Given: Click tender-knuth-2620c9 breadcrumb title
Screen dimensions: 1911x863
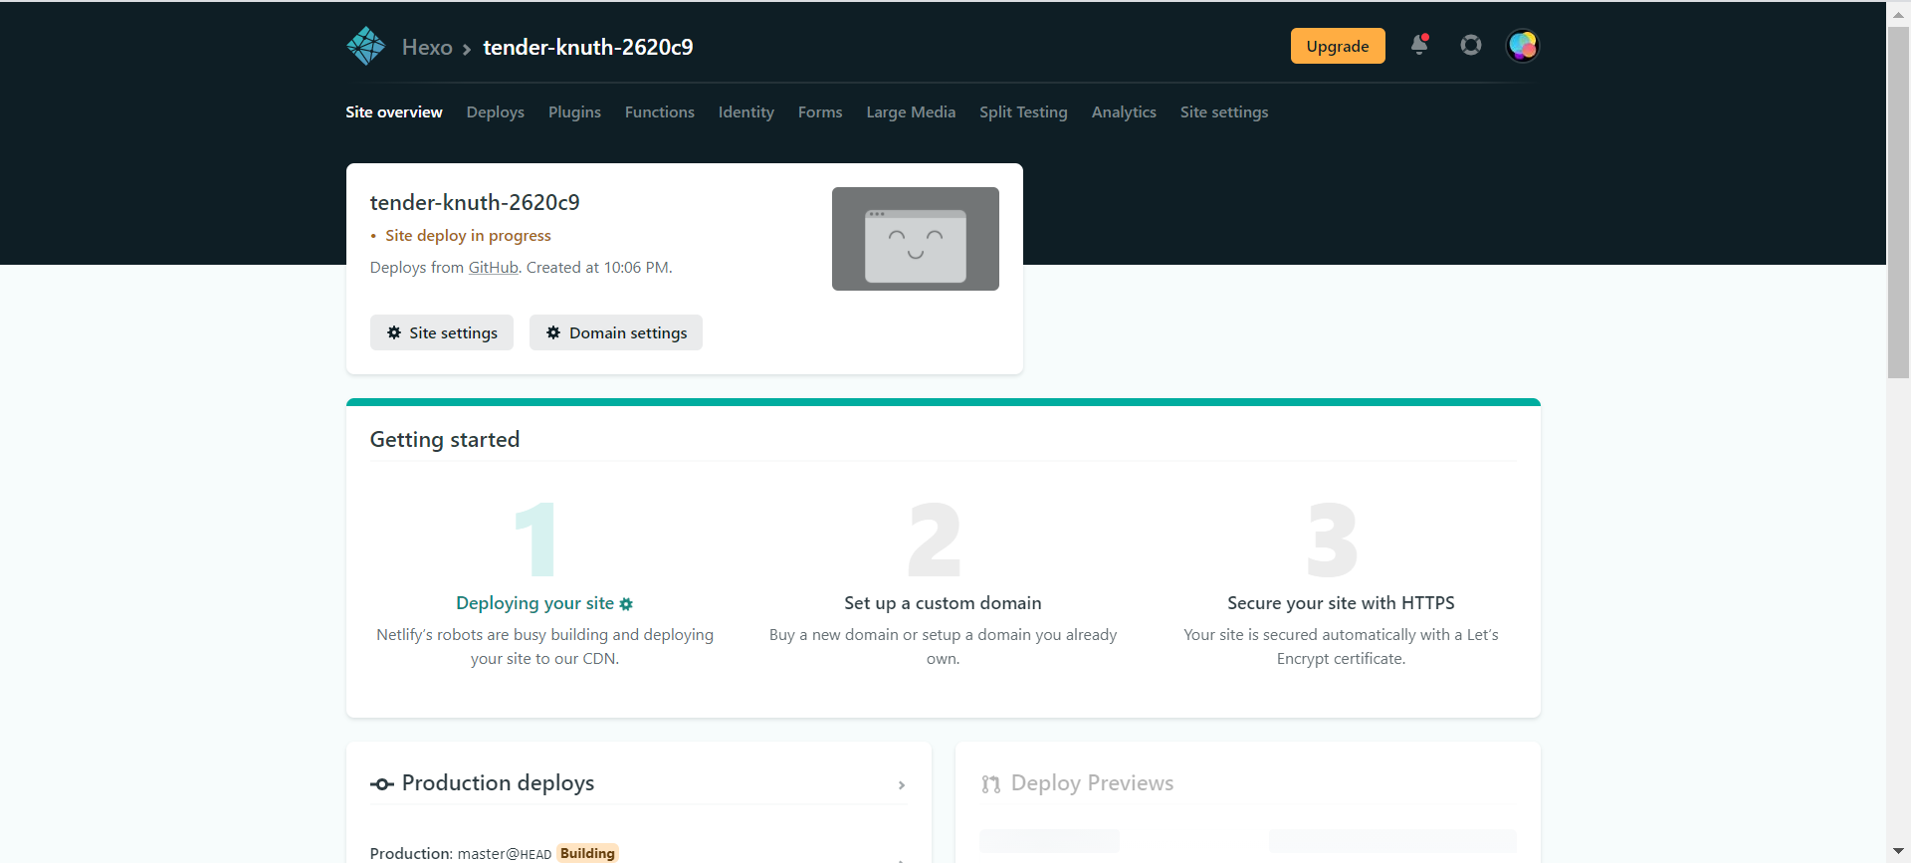Looking at the screenshot, I should click(x=588, y=47).
